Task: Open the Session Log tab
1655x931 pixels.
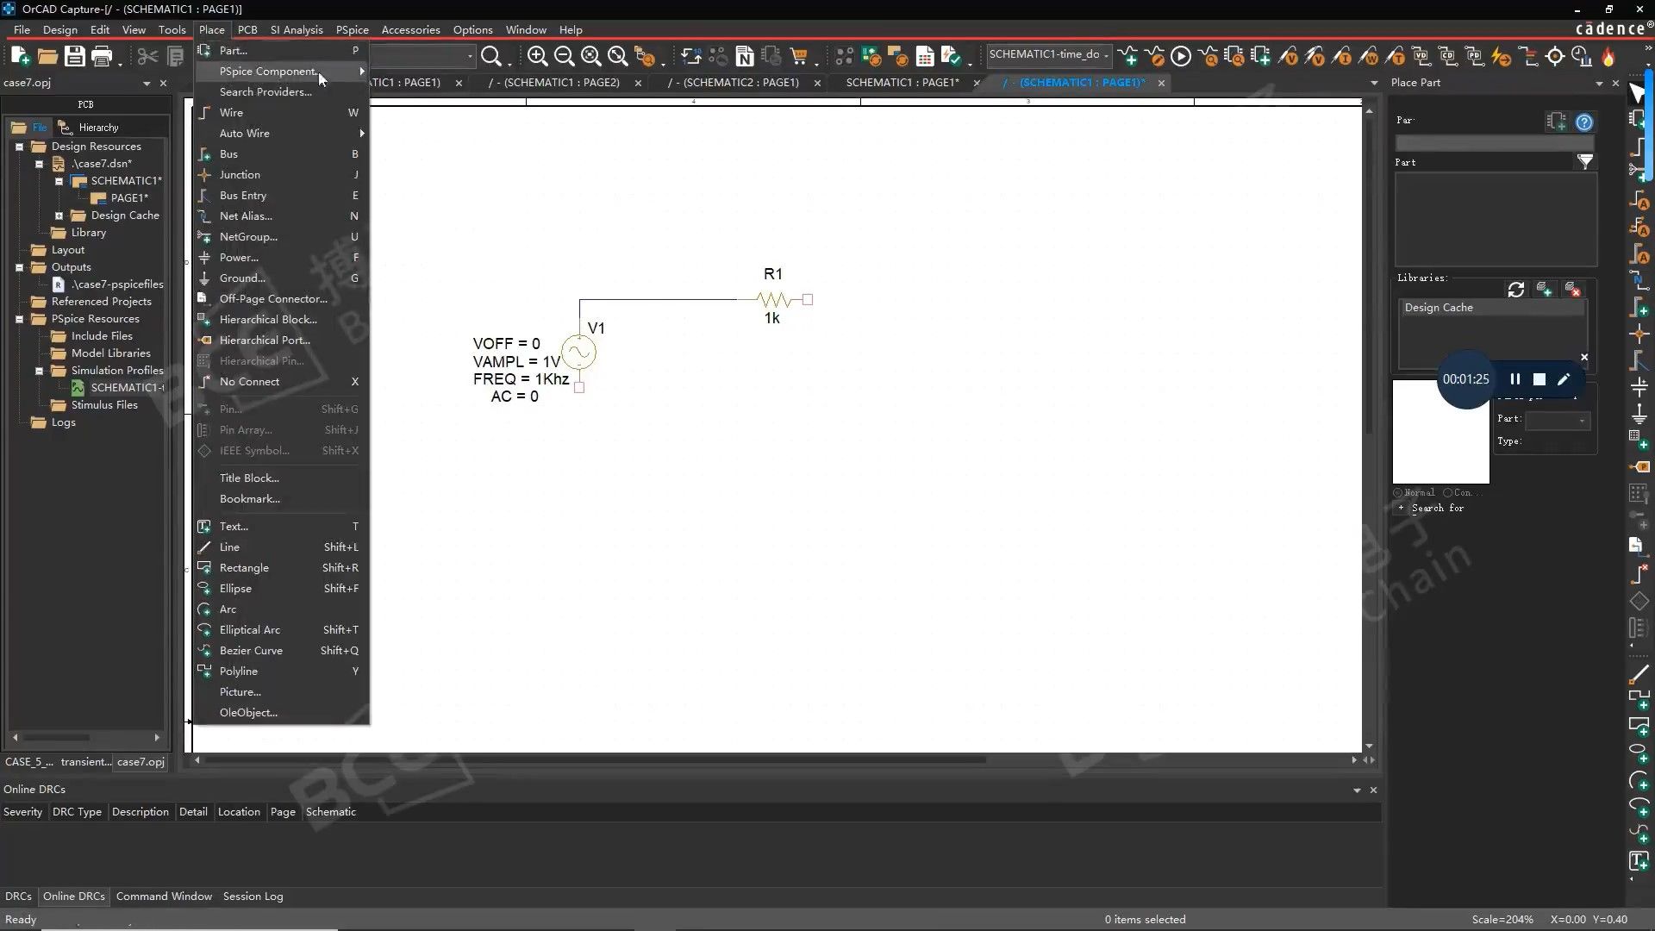Action: 253,897
